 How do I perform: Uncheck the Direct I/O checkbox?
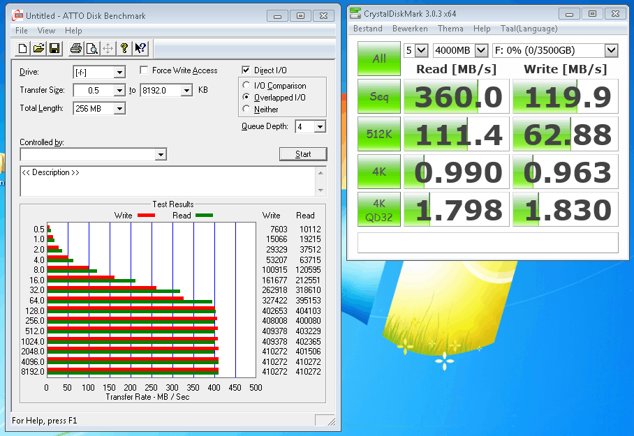(x=246, y=70)
